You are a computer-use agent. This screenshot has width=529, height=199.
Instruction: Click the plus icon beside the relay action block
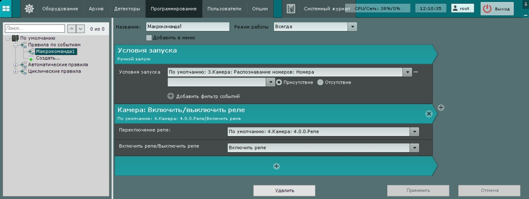[441, 107]
